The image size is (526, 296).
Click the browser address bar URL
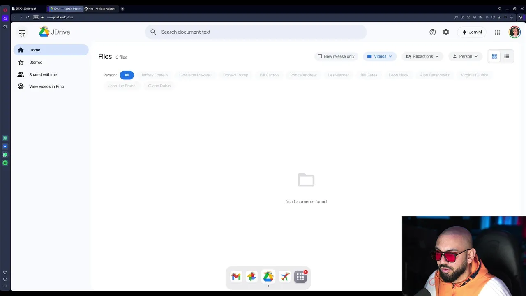pos(60,17)
